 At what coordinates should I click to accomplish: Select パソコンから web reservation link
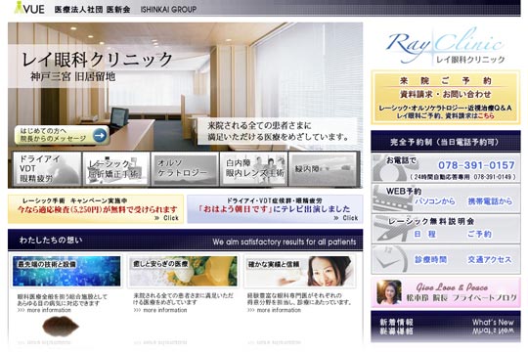(x=435, y=201)
